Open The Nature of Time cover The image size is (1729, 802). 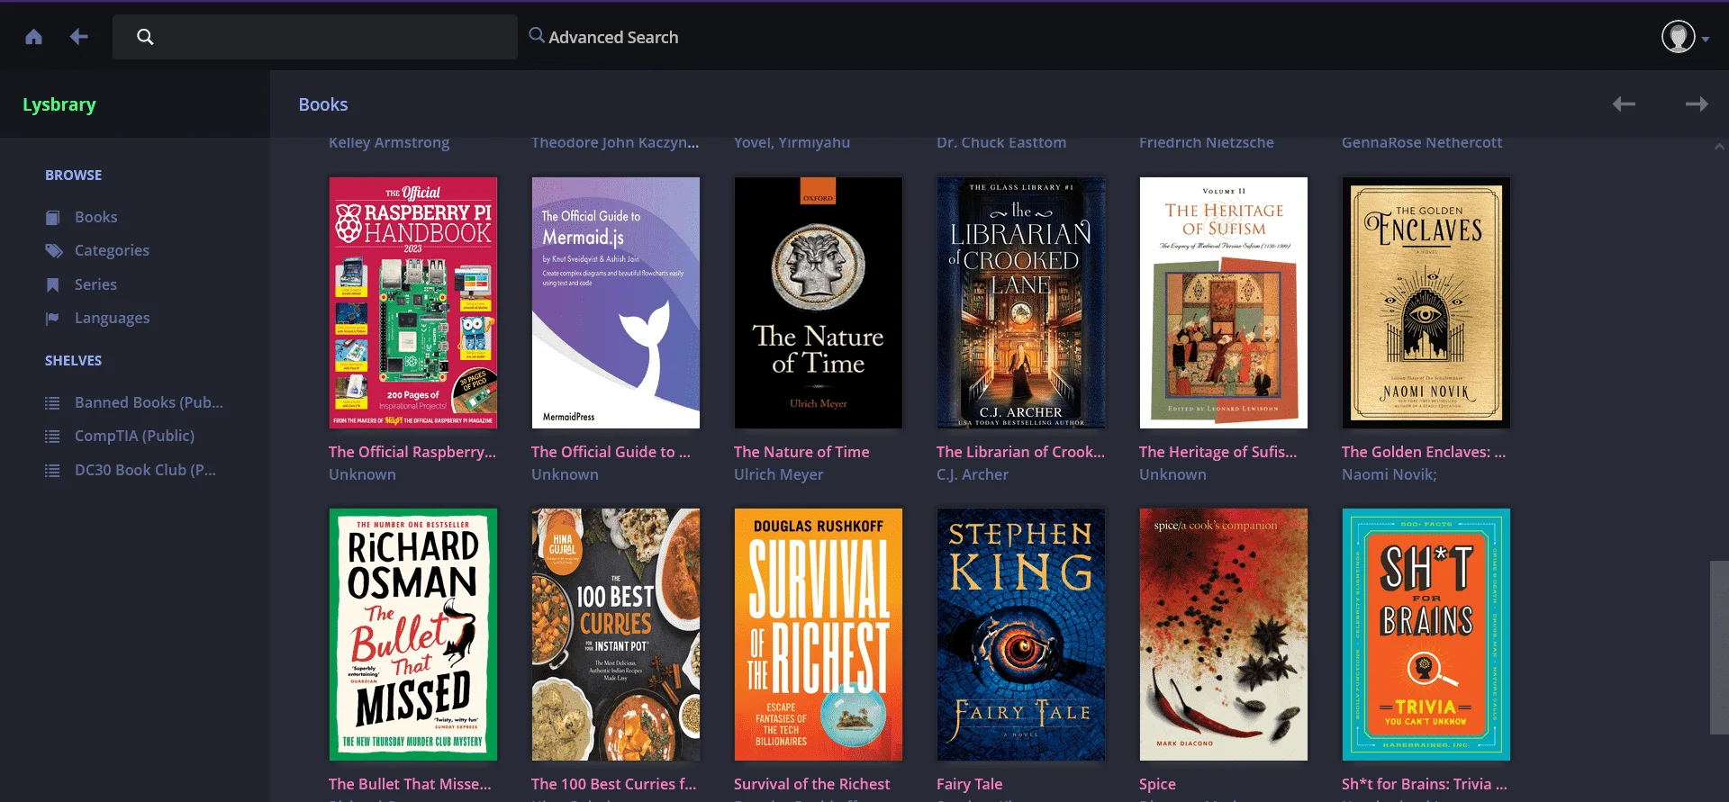[x=819, y=302]
